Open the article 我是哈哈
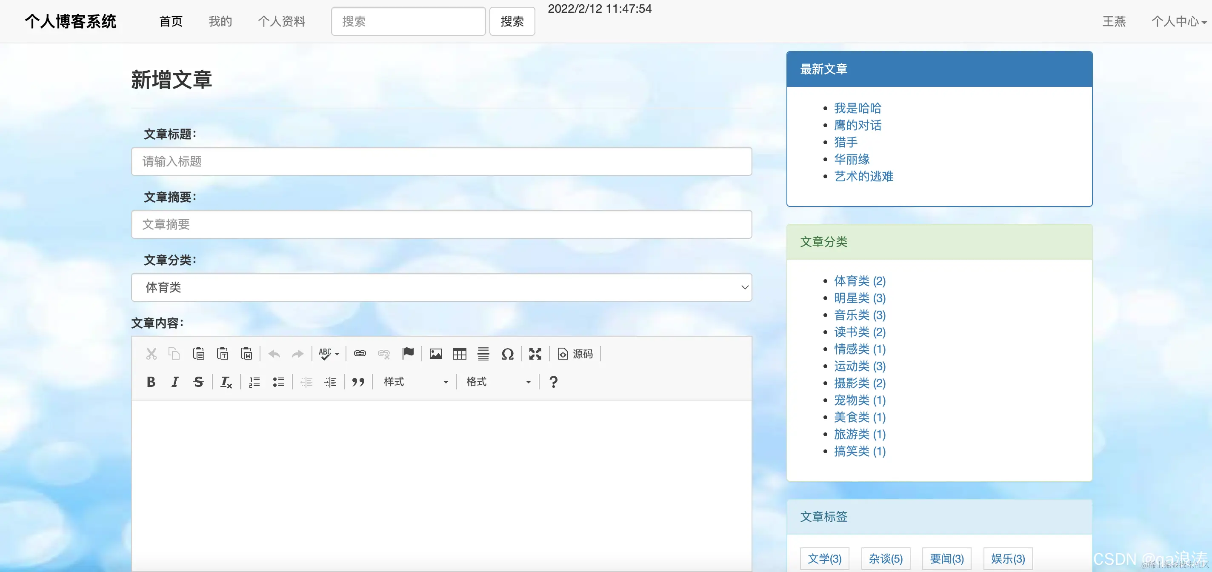This screenshot has height=572, width=1212. tap(857, 108)
